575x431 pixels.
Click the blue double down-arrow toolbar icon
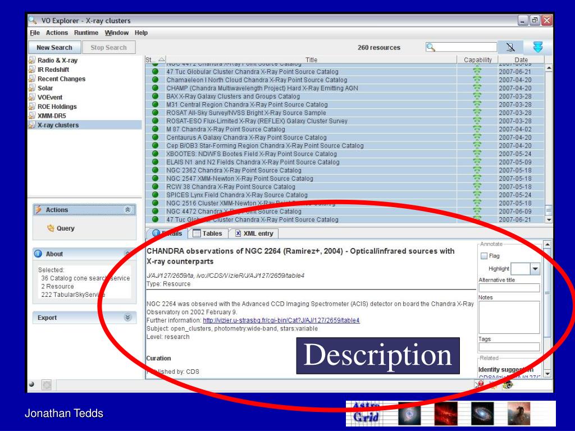click(x=537, y=47)
